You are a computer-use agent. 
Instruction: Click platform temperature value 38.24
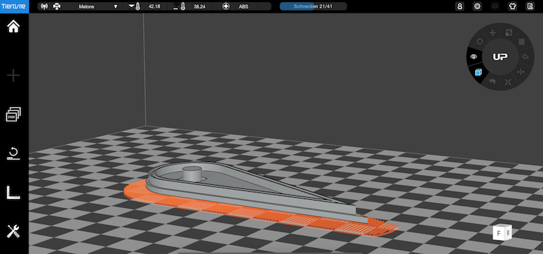200,6
